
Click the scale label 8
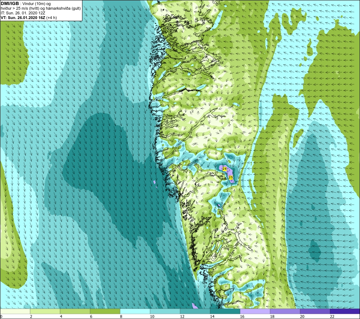[121, 316]
